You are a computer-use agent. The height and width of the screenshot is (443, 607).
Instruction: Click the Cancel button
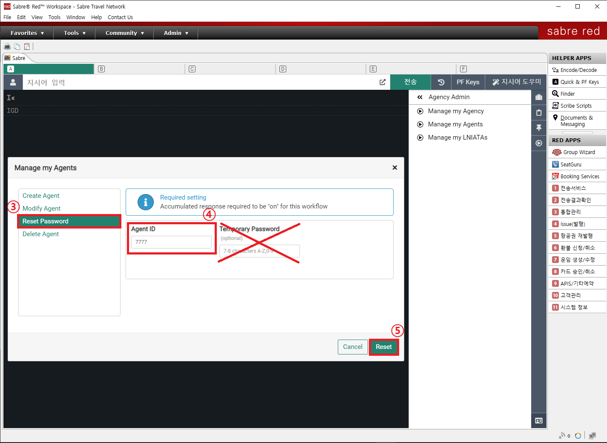click(x=353, y=347)
